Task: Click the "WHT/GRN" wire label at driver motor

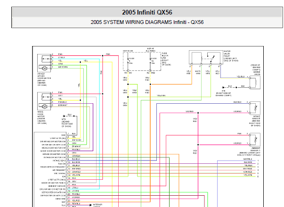Action: coord(63,67)
